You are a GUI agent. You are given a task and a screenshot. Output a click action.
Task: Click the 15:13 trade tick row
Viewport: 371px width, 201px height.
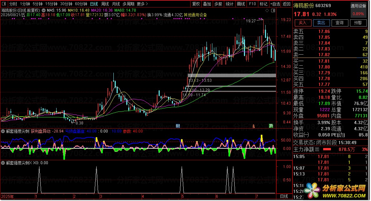click(x=330, y=174)
